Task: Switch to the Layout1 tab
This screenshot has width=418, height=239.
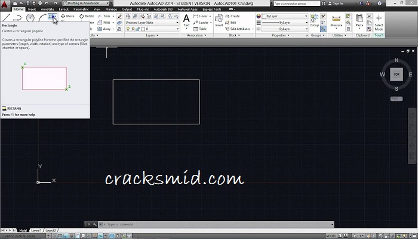Action: (36, 230)
